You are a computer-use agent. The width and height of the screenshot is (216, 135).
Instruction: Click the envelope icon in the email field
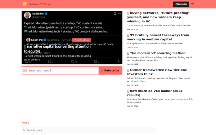[x=25, y=71]
